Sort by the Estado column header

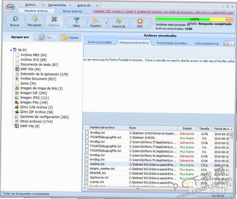point(187,128)
